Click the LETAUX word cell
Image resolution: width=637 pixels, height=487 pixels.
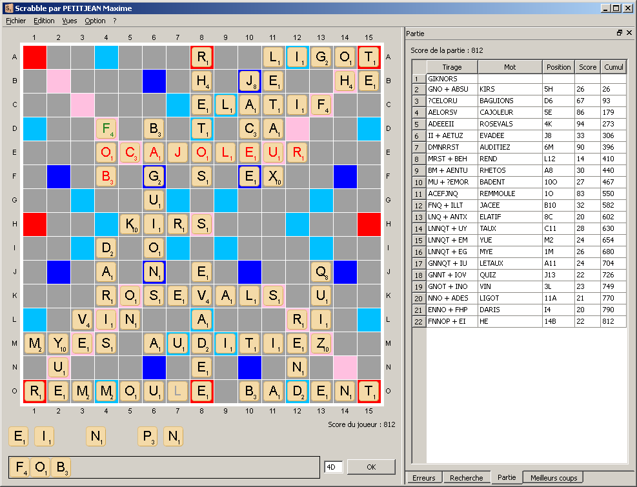click(x=510, y=263)
